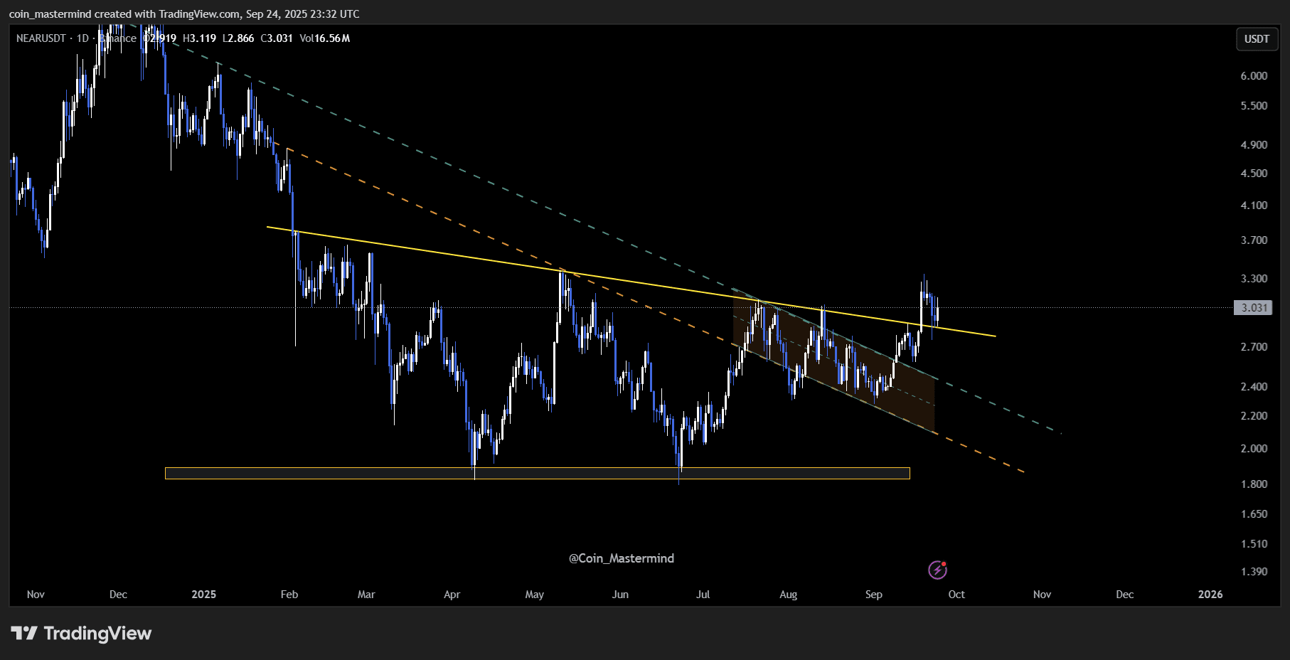Click the 4.100 price axis label

1254,206
